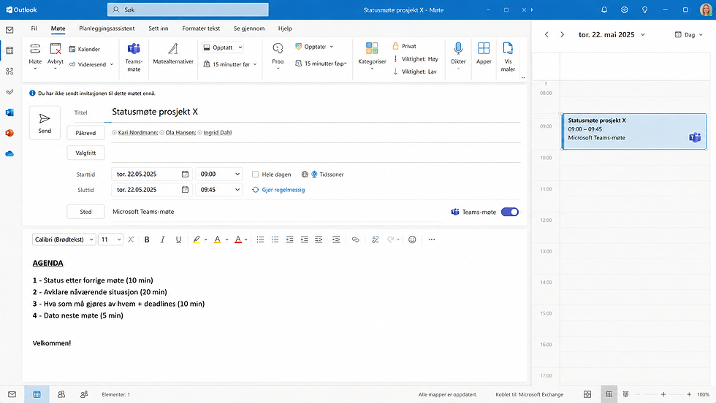Open more formatting options ellipsis

pos(432,239)
